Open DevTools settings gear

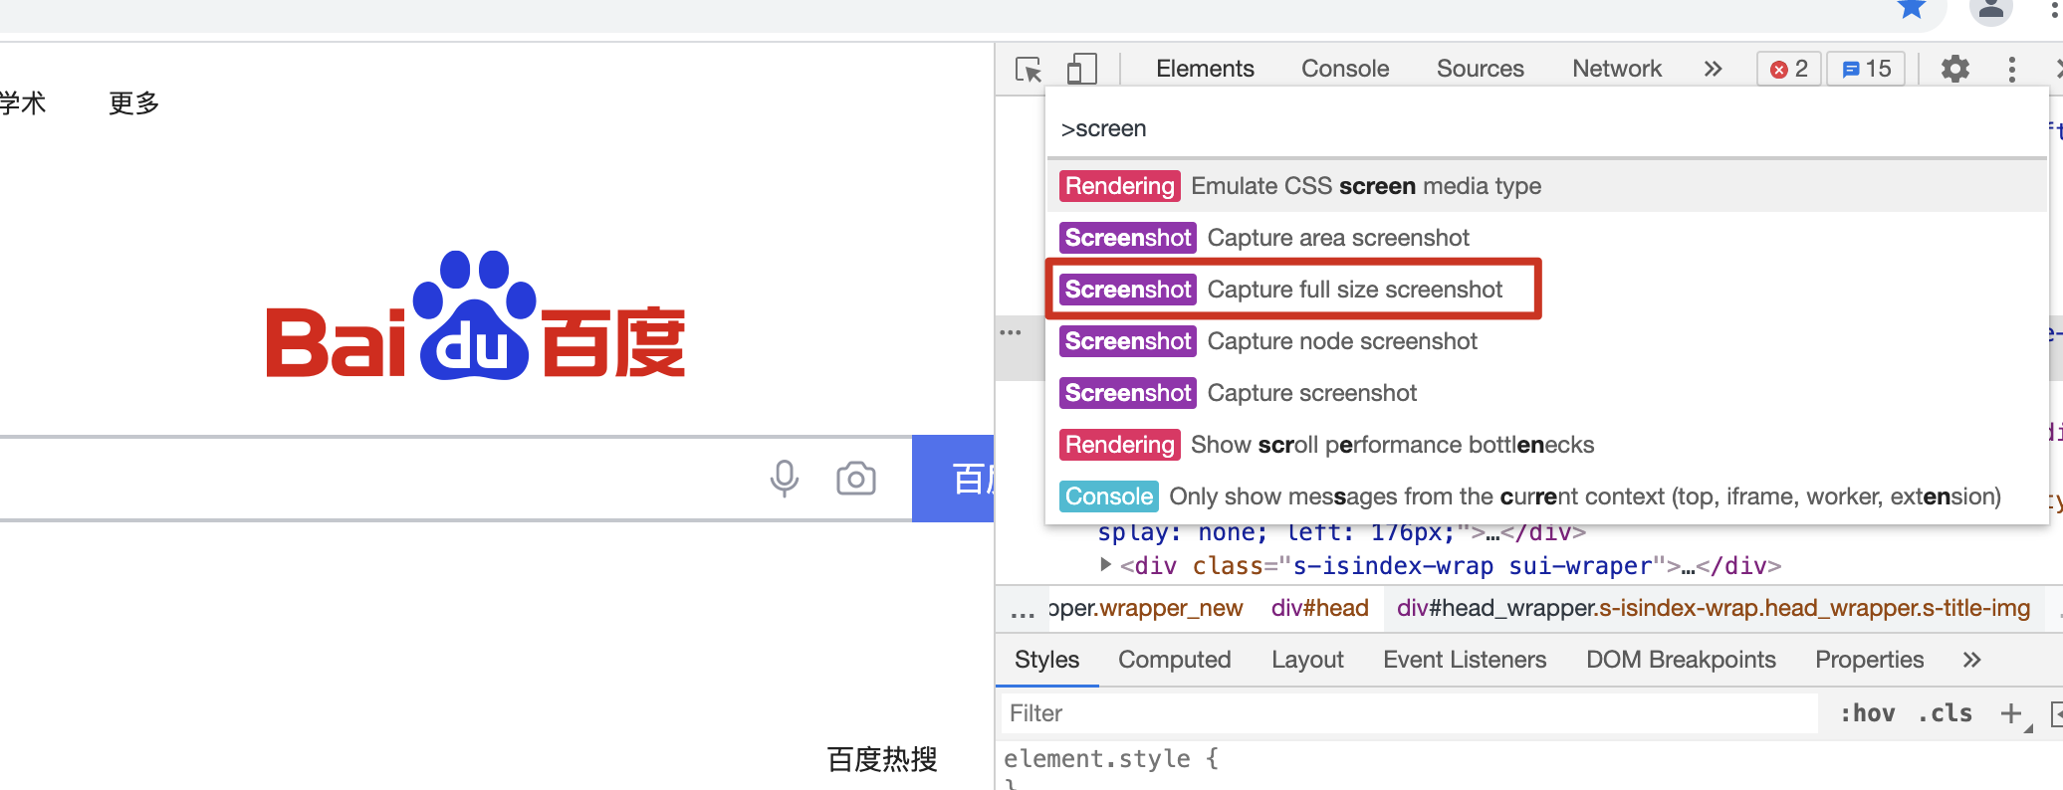tap(1955, 69)
